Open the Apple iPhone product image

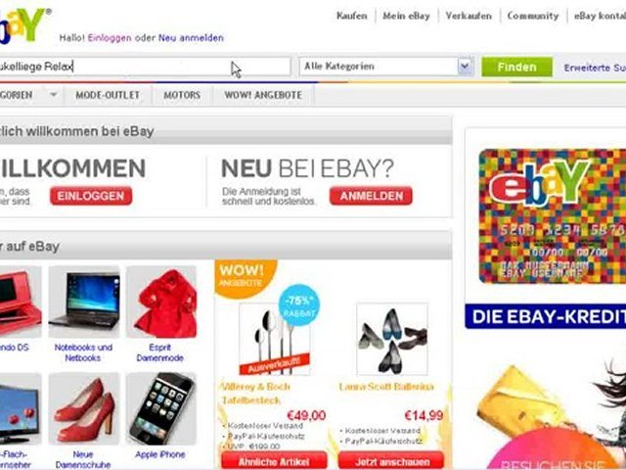[161, 408]
